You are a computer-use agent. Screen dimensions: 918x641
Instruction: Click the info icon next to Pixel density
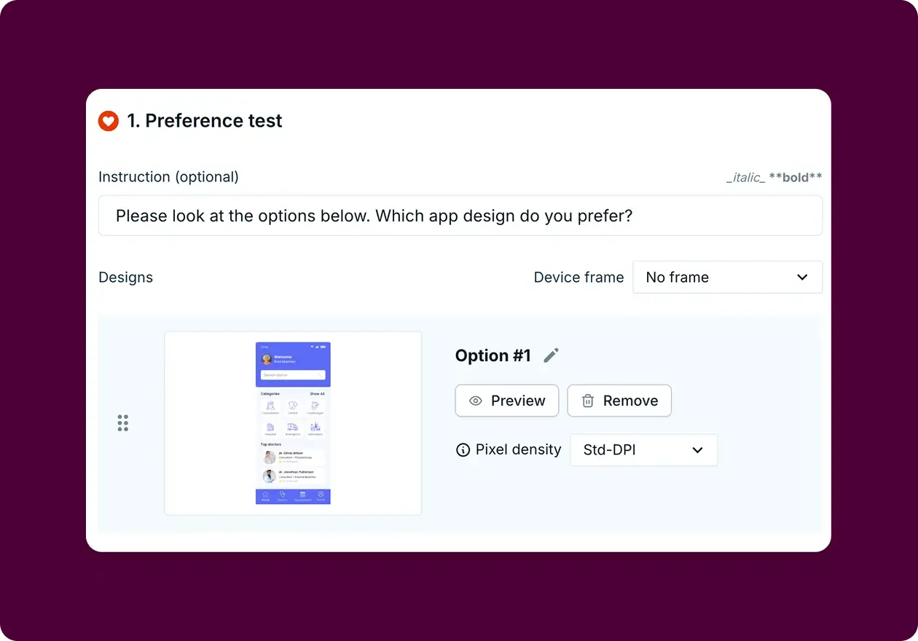click(463, 450)
